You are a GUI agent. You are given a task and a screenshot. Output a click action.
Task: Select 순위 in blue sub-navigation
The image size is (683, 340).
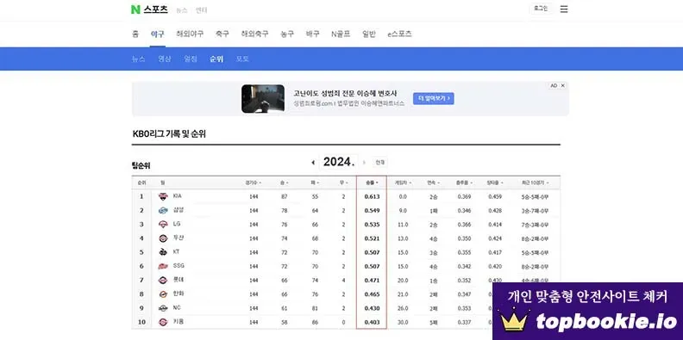(216, 59)
